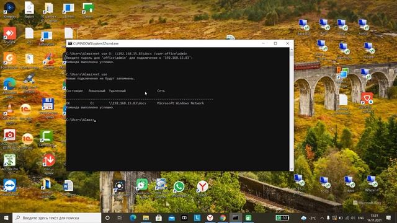Open the green clock recorder desktop icon

pyautogui.click(x=142, y=185)
